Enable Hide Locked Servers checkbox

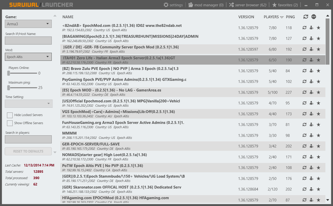(10, 115)
